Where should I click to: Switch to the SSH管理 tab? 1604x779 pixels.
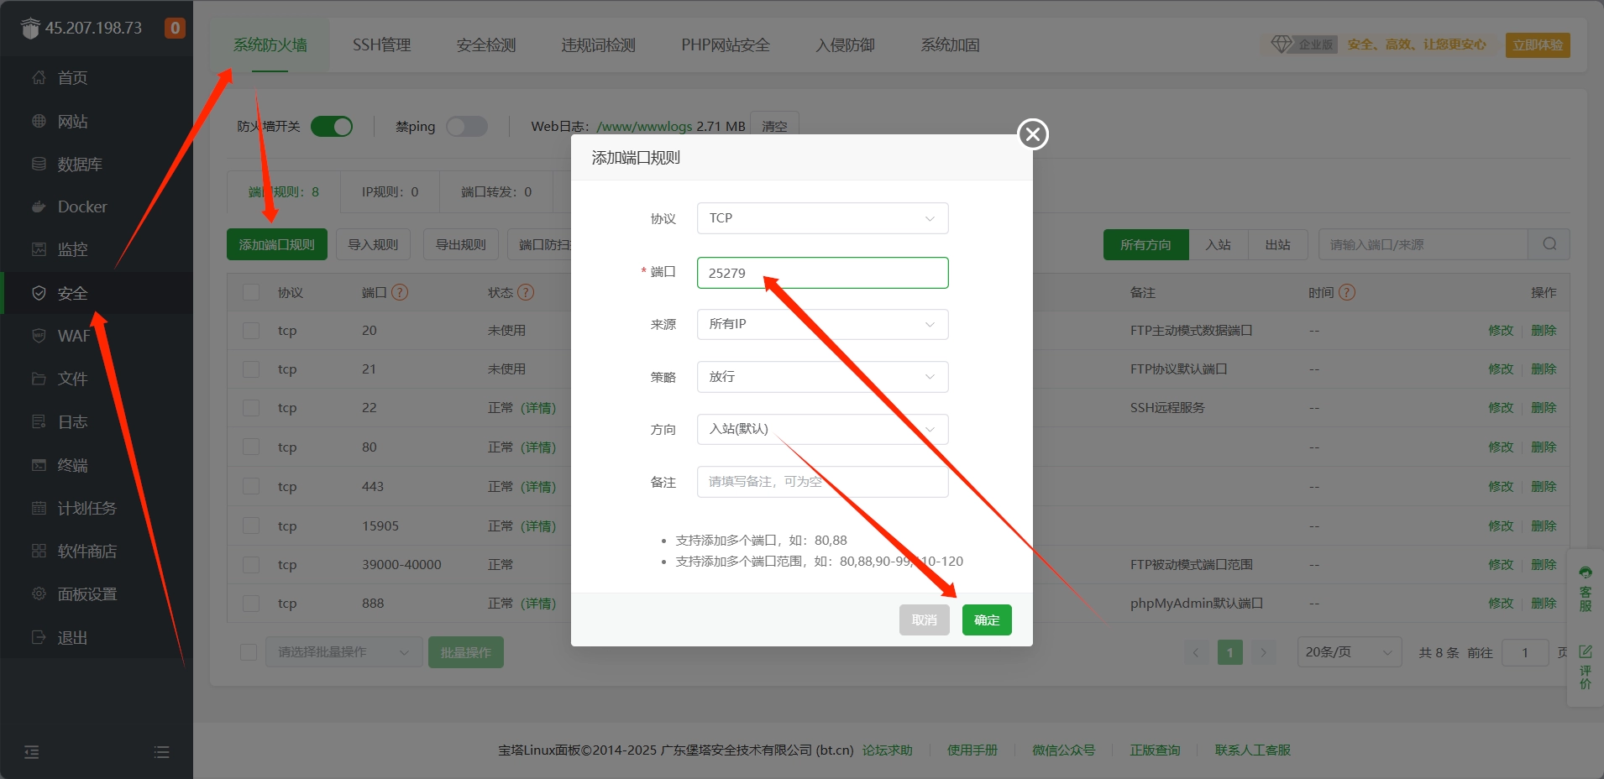381,45
